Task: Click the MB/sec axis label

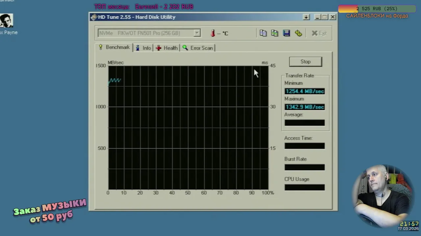Action: tap(116, 63)
